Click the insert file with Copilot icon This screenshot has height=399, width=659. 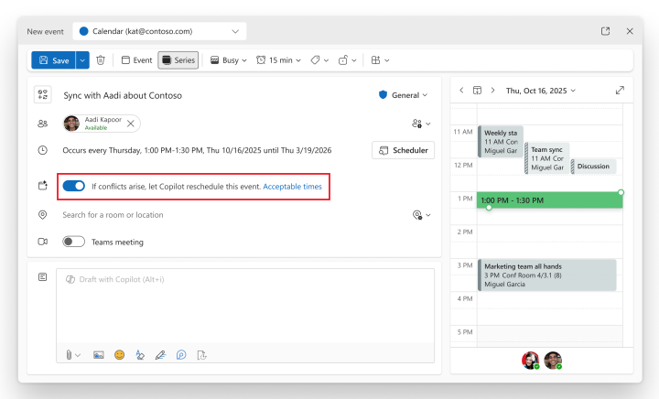point(201,355)
